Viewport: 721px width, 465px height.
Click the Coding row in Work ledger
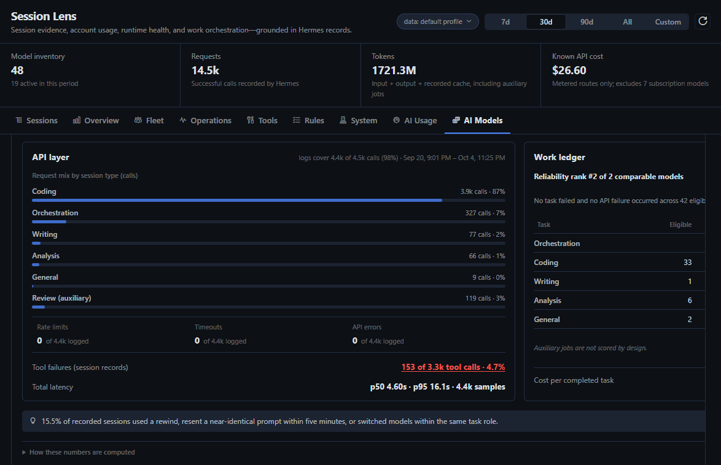(x=620, y=263)
